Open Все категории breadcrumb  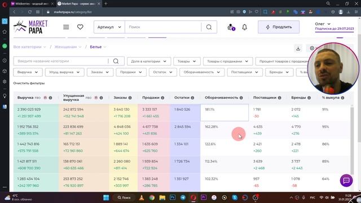pos(29,47)
